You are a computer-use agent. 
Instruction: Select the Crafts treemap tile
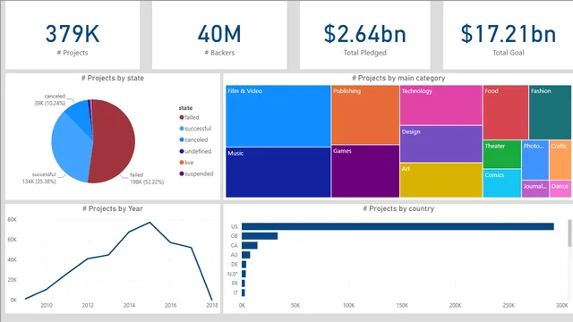[x=560, y=160]
